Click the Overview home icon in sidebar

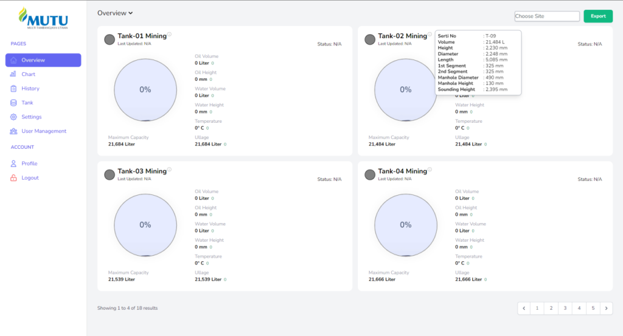(14, 60)
